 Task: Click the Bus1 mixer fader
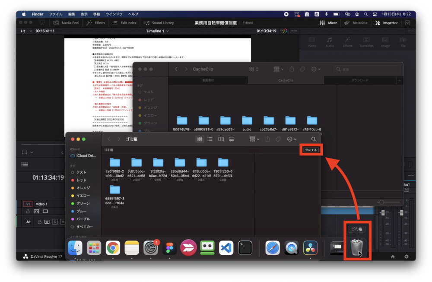tap(401, 212)
